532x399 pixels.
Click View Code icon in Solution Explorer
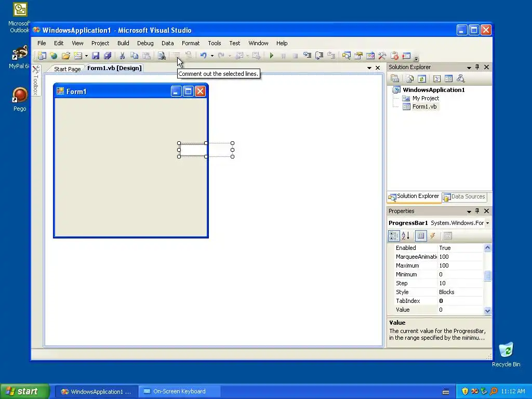click(437, 79)
